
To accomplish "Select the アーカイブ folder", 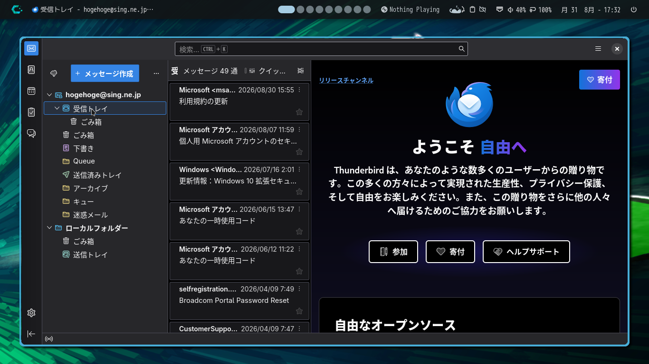I will (105, 188).
